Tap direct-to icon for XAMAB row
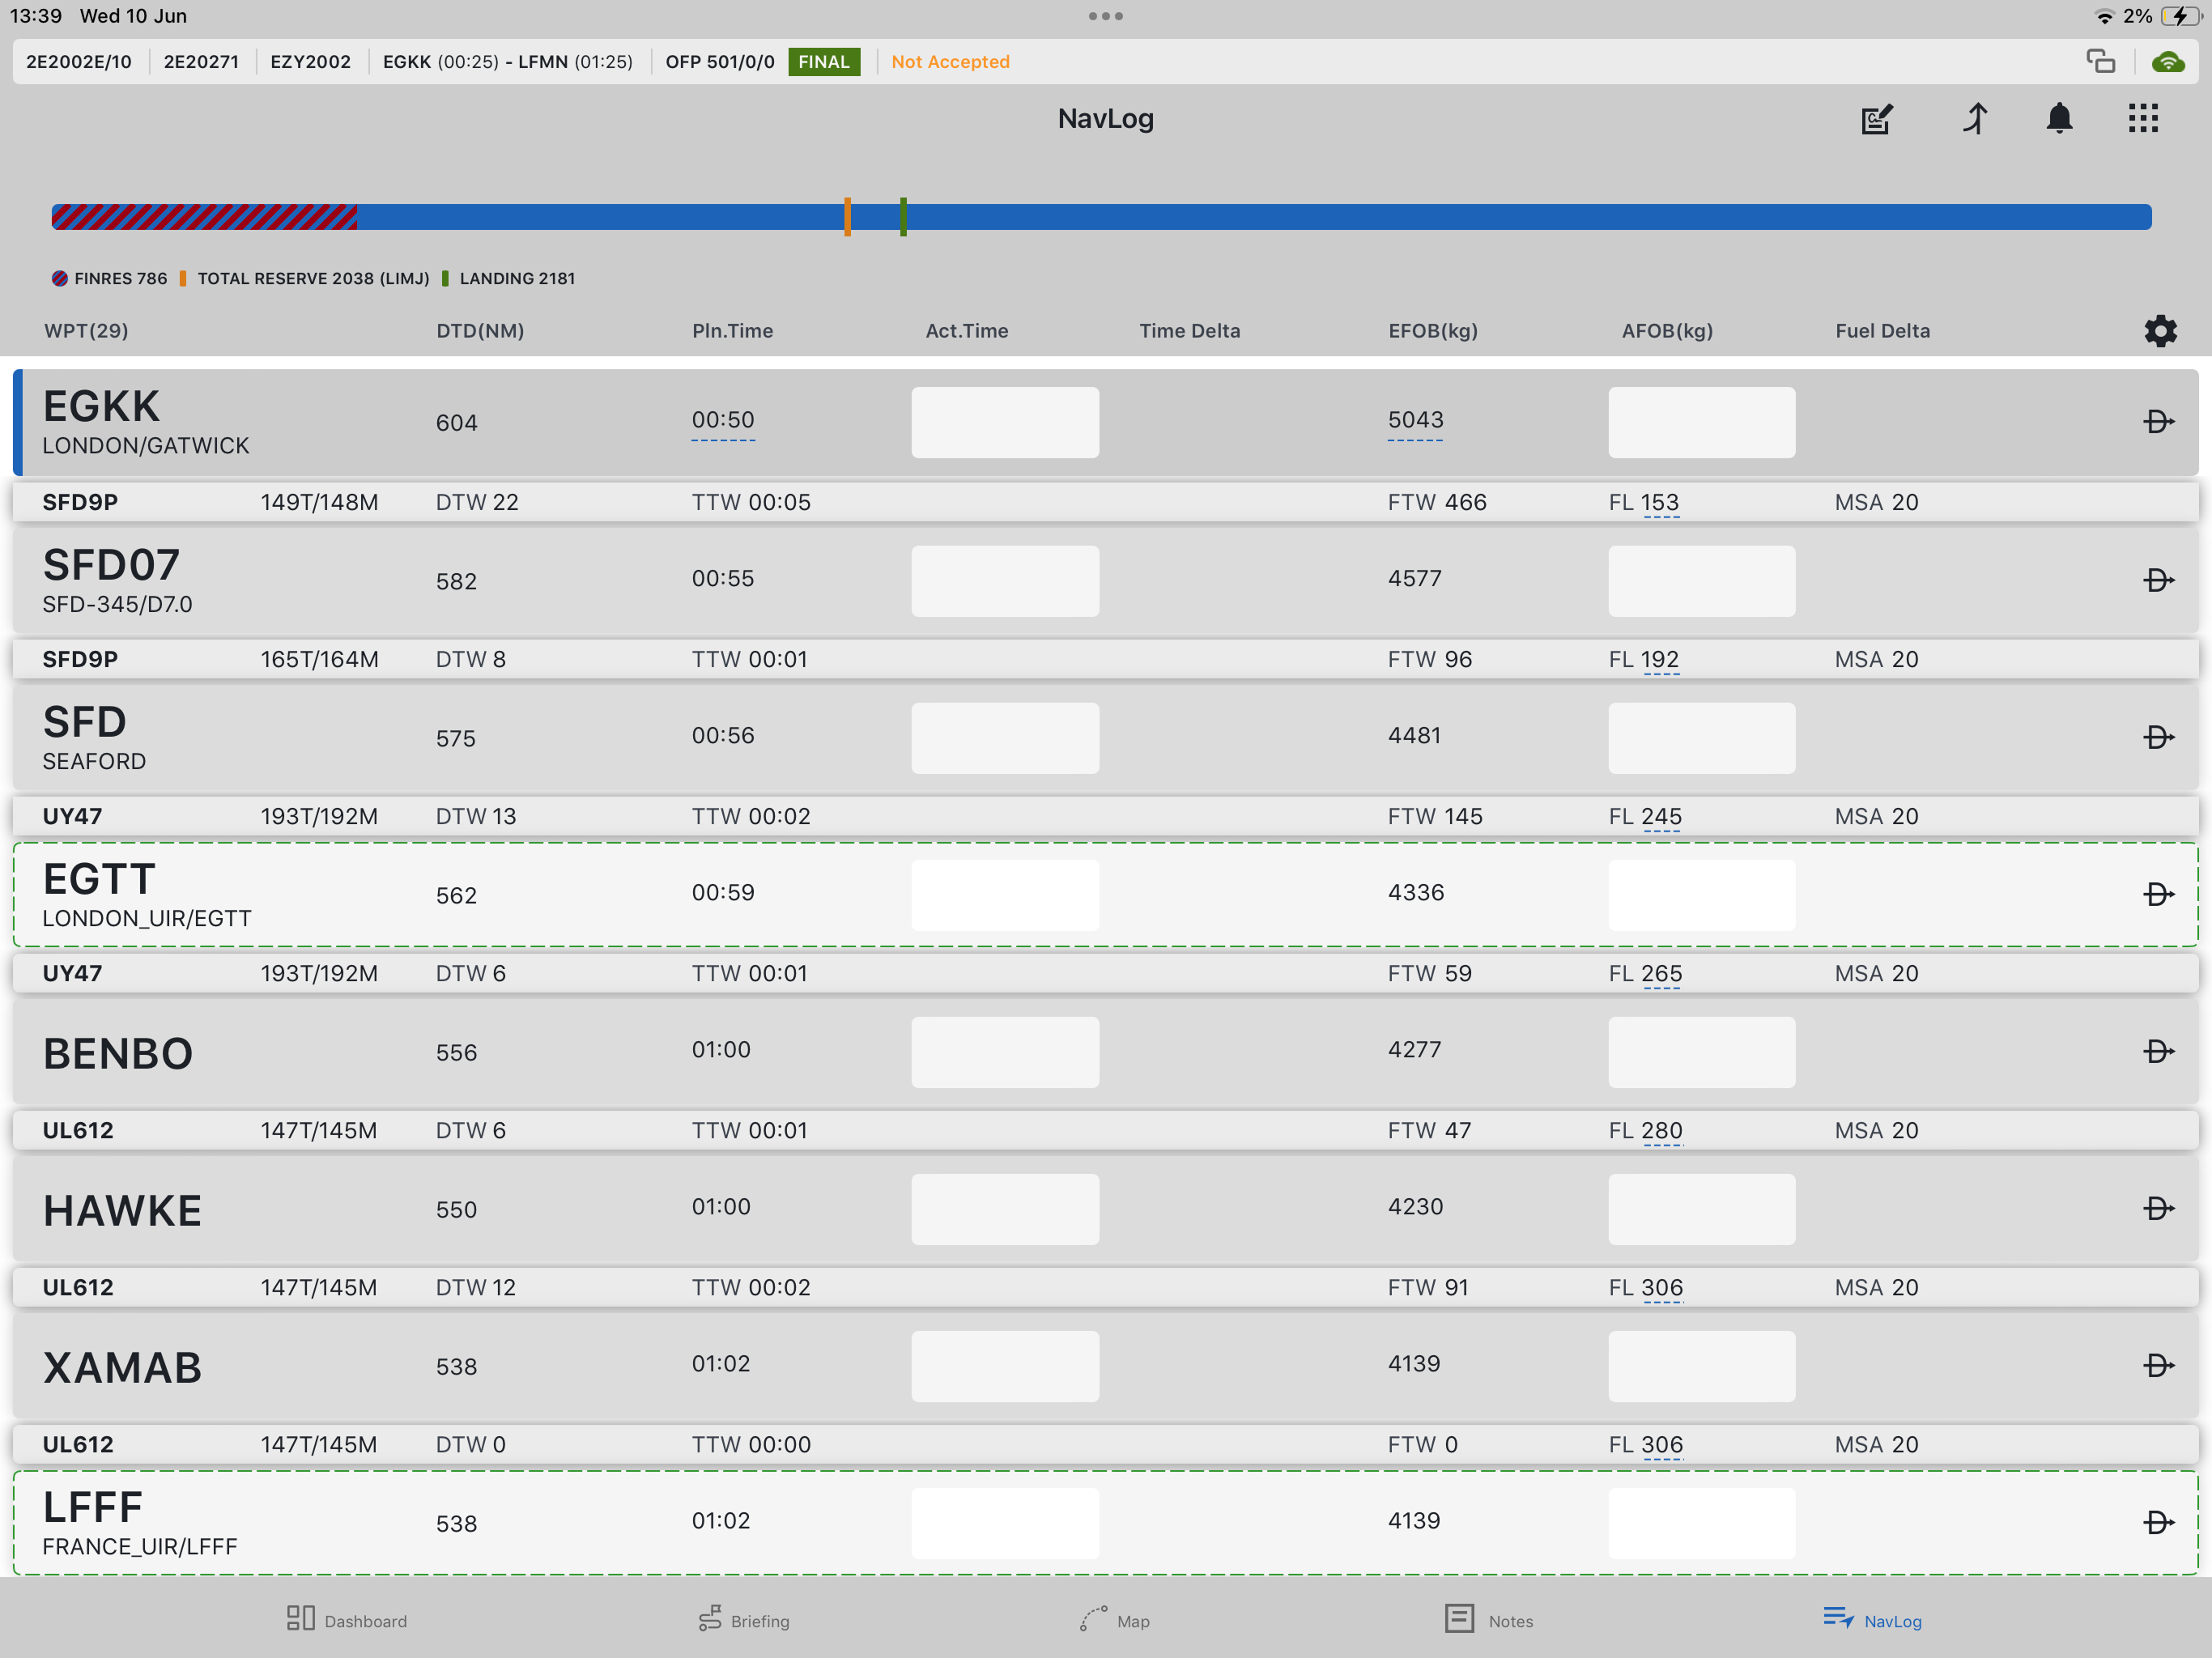2212x1658 pixels. click(2158, 1365)
